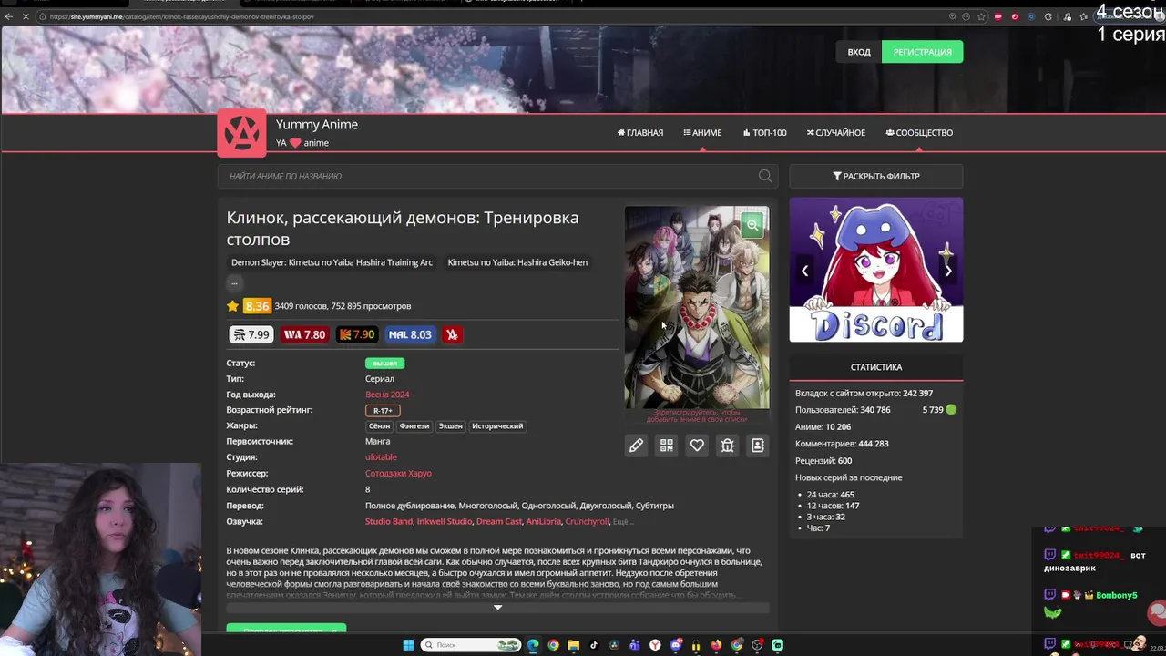Screen dimensions: 1166x656
Task: Click the browser address bar URL
Action: pyautogui.click(x=182, y=16)
